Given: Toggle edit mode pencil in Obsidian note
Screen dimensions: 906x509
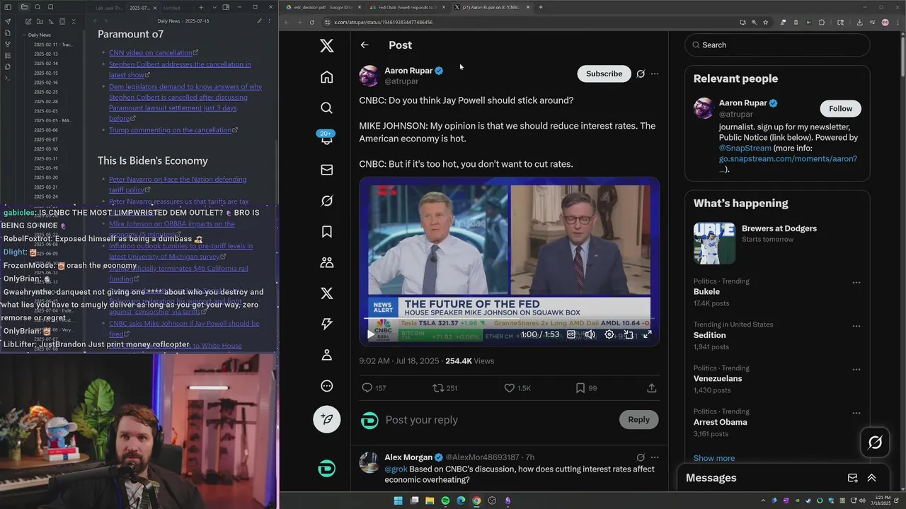Looking at the screenshot, I should coord(259,21).
